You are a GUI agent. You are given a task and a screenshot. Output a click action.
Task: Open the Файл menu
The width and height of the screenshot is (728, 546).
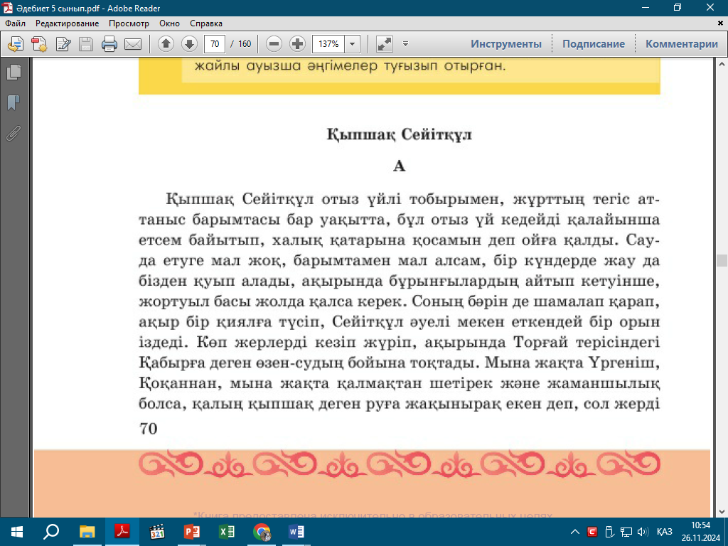coord(15,23)
